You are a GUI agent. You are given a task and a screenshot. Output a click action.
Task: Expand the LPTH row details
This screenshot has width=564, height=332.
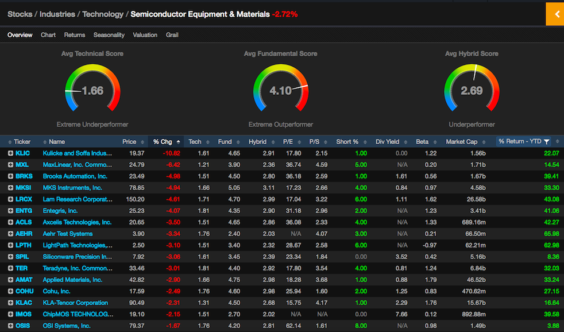10,245
